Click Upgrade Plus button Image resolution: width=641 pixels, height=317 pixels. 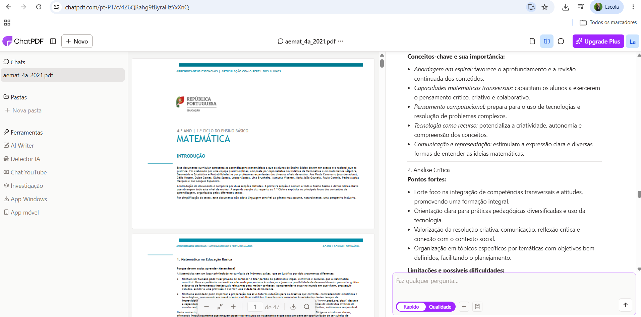pos(598,41)
